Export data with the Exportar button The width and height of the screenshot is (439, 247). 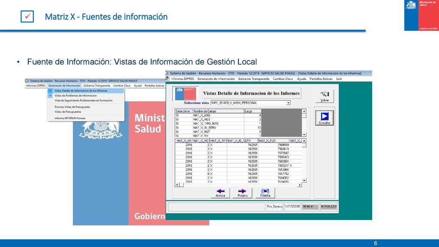pyautogui.click(x=265, y=193)
